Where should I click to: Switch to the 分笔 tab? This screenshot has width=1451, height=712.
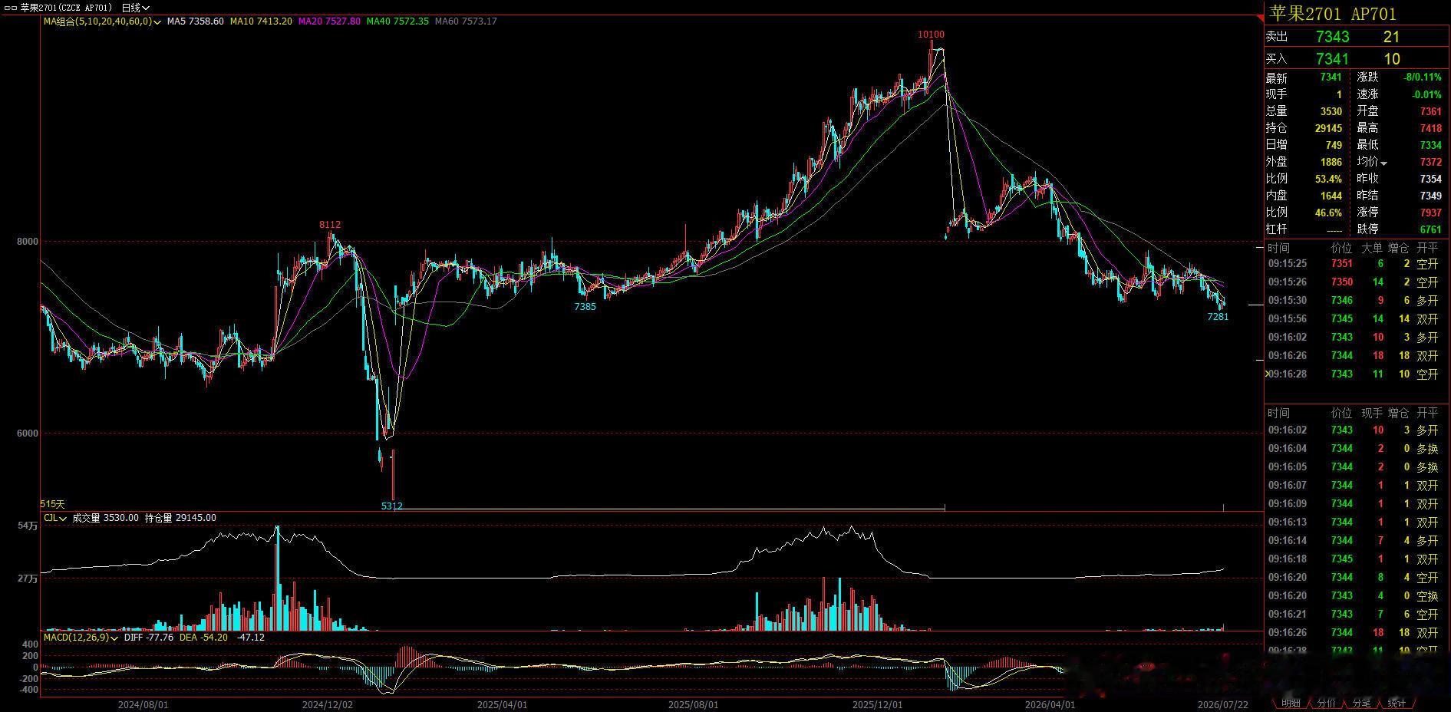coord(1362,703)
